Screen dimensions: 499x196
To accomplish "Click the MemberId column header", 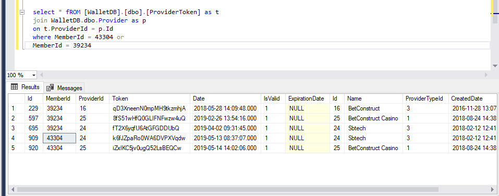I will click(x=59, y=99).
